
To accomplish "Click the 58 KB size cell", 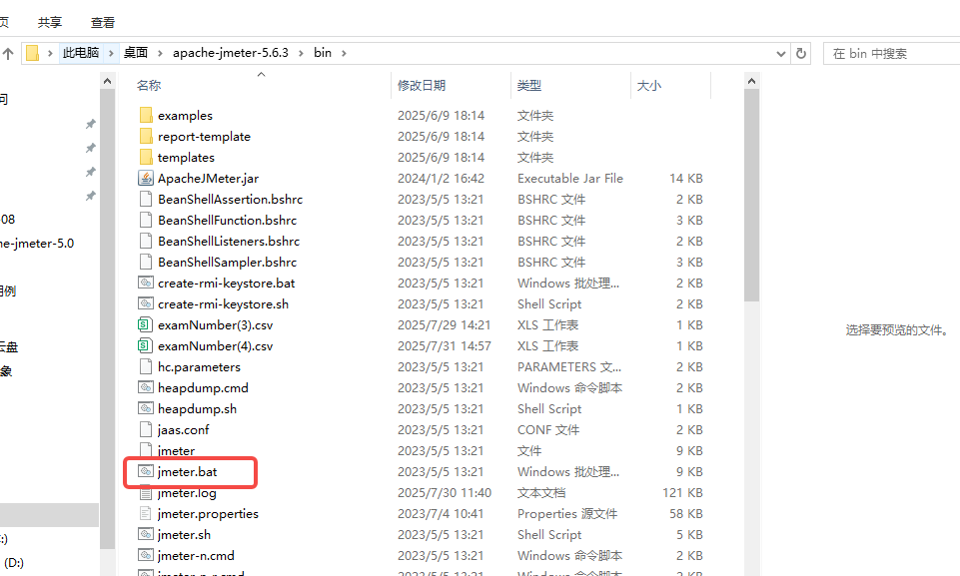I will click(685, 513).
